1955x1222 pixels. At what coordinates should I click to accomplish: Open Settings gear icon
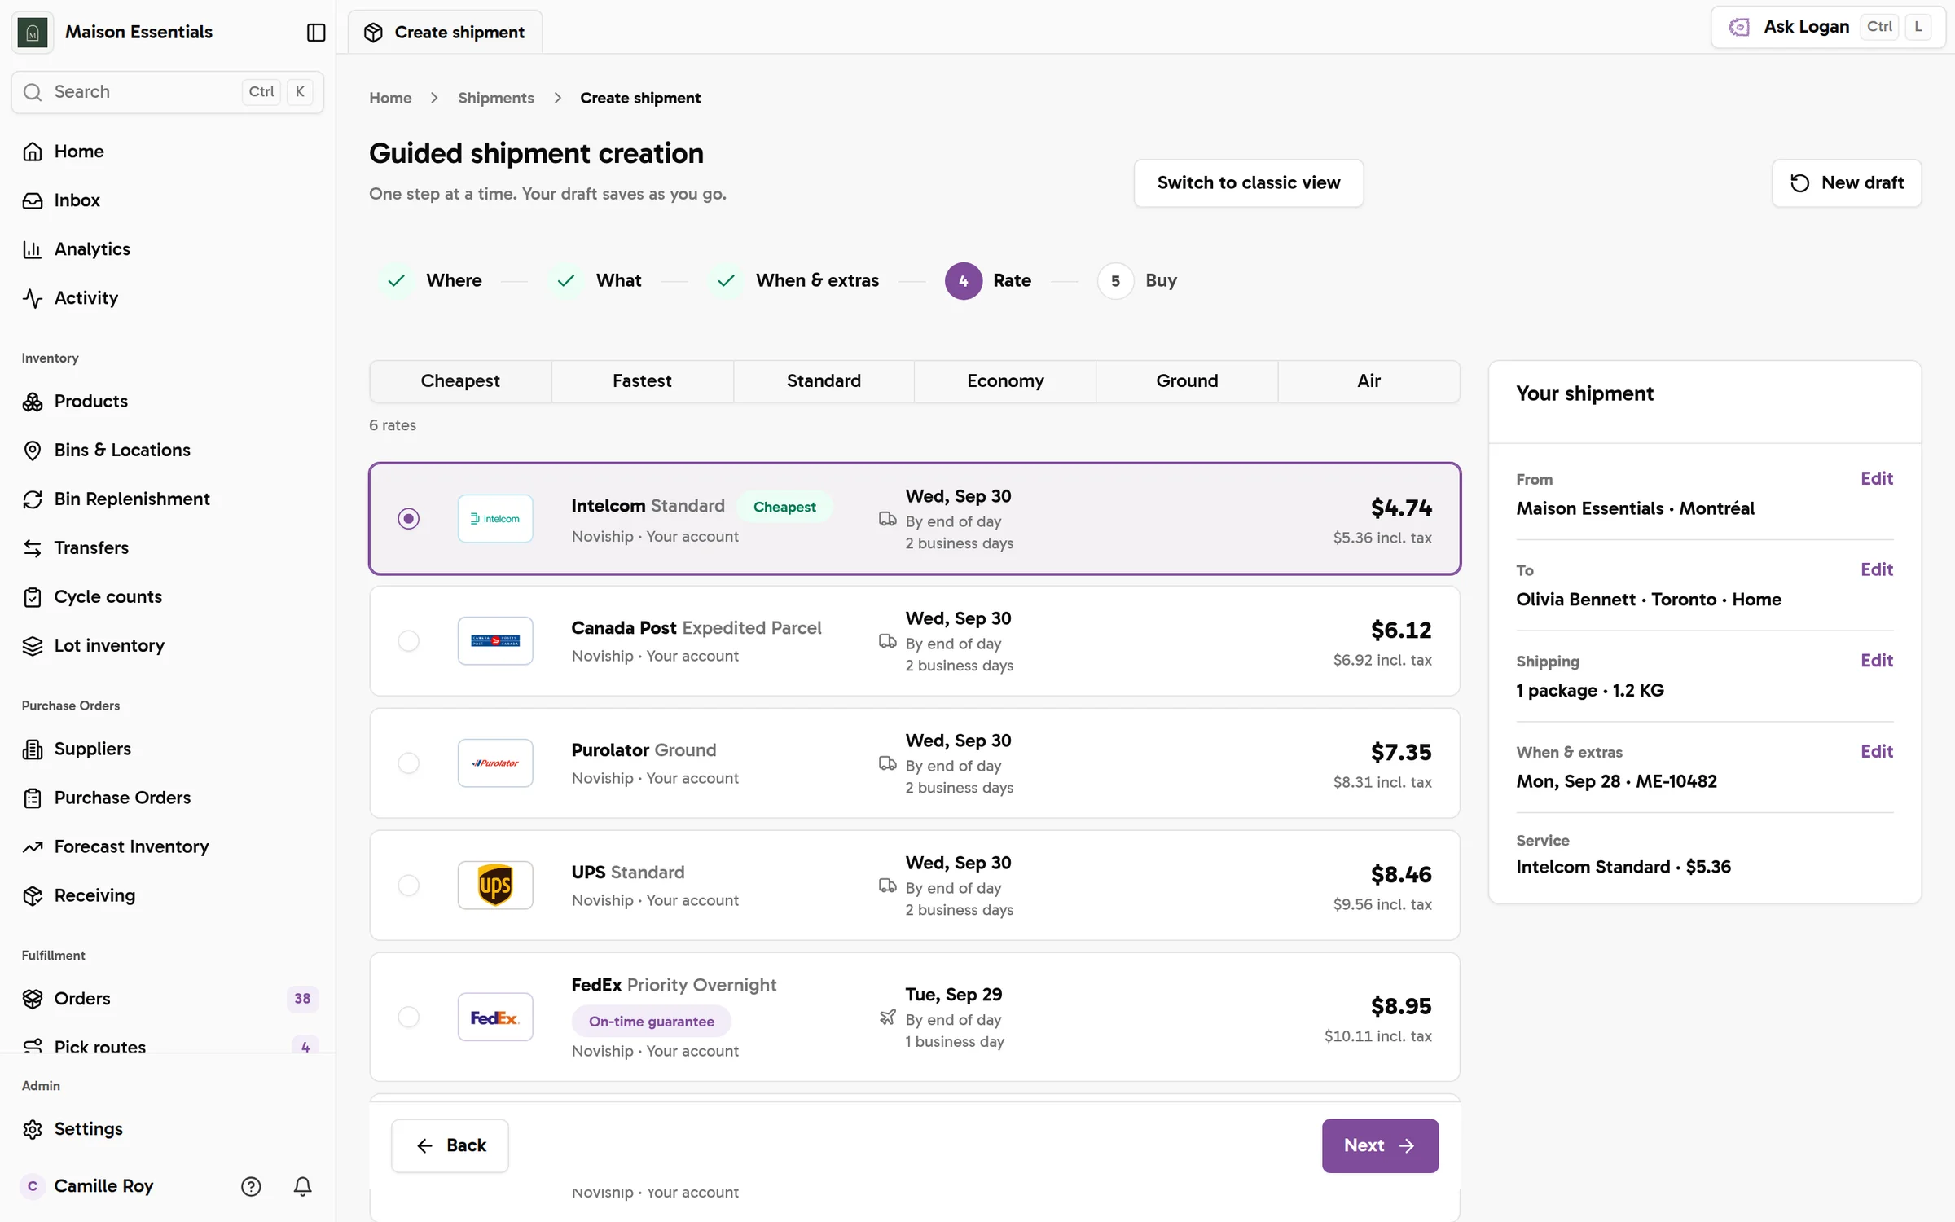click(x=33, y=1129)
